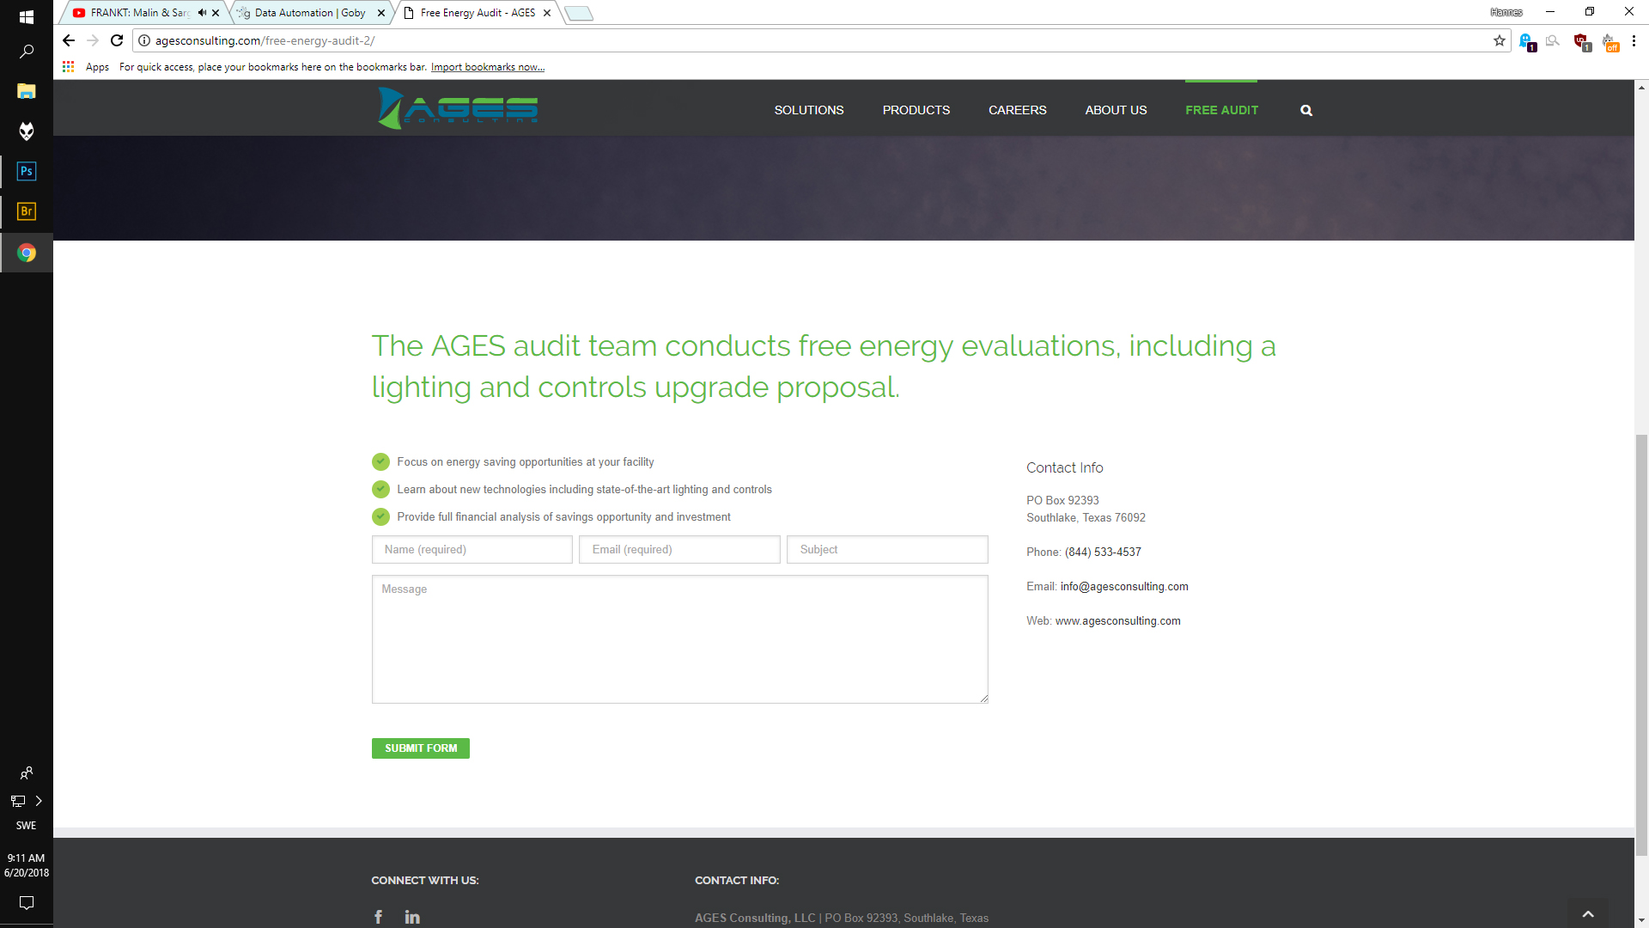Screen dimensions: 1649x928
Task: Click inside the Message text area
Action: tap(679, 639)
